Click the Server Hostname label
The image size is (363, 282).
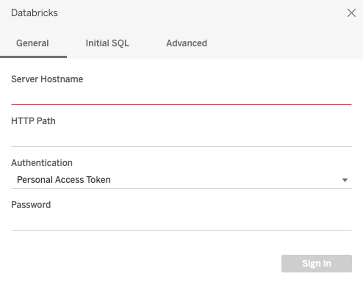[47, 79]
